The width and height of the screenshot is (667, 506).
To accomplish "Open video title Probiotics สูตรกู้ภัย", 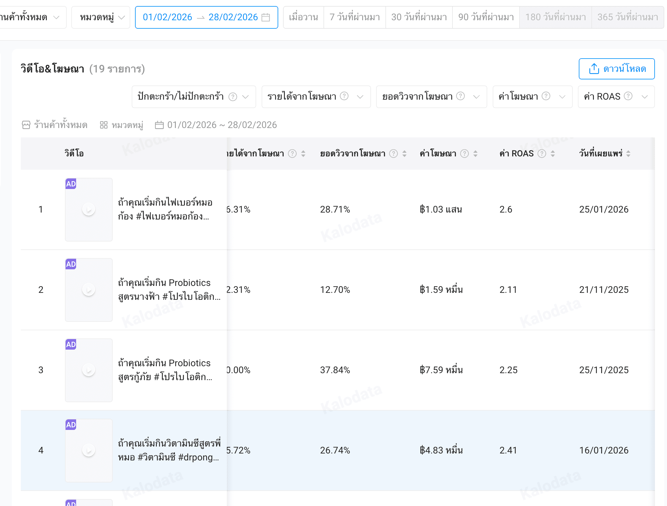I will (x=165, y=370).
